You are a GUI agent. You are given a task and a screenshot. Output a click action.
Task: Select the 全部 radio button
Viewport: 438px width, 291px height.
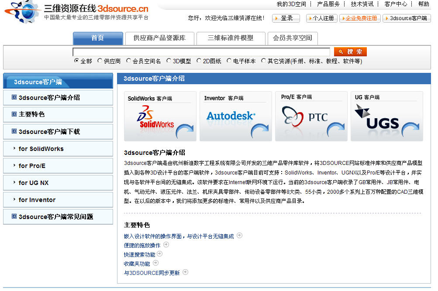click(76, 61)
